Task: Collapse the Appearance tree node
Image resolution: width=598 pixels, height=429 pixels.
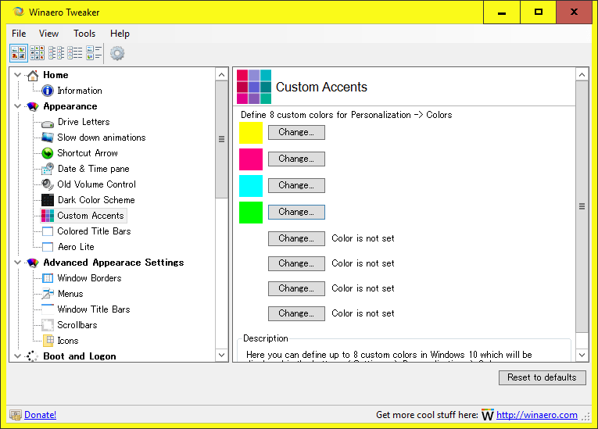Action: tap(17, 106)
